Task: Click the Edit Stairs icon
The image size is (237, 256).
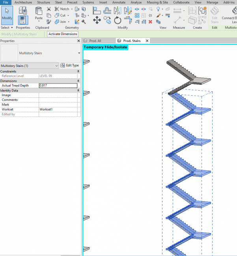Action: tap(215, 15)
